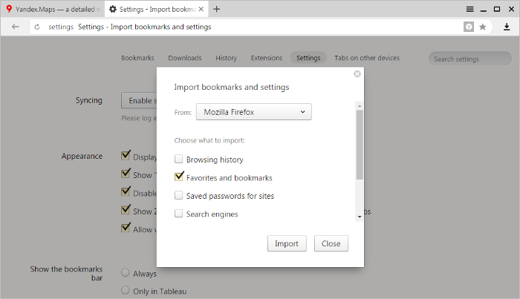Click the bookmark star icon
The image size is (520, 299).
coord(483,27)
